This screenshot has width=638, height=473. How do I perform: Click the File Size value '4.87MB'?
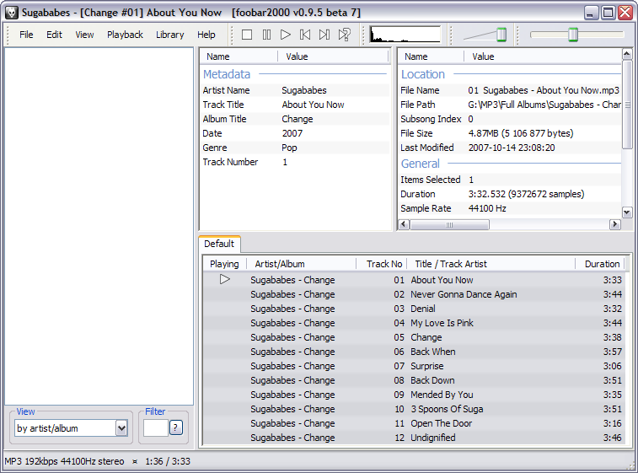pyautogui.click(x=521, y=133)
